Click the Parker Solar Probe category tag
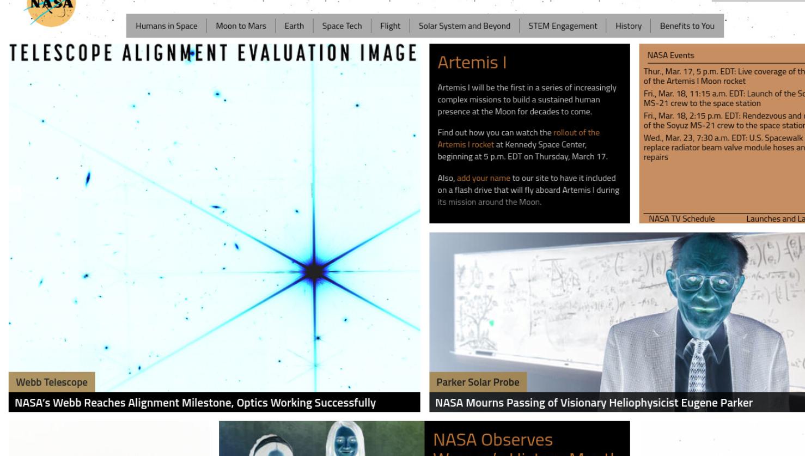 pos(478,382)
